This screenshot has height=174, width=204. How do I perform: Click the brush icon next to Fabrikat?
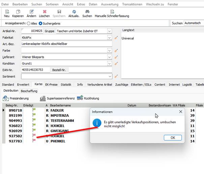[x=116, y=38]
